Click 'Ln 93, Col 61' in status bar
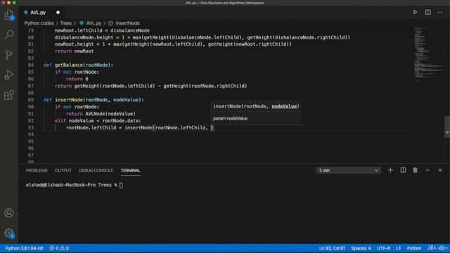The image size is (450, 253). click(x=332, y=248)
